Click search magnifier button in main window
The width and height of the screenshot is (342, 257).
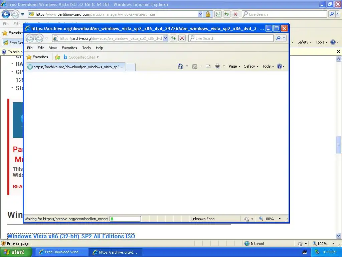click(332, 14)
